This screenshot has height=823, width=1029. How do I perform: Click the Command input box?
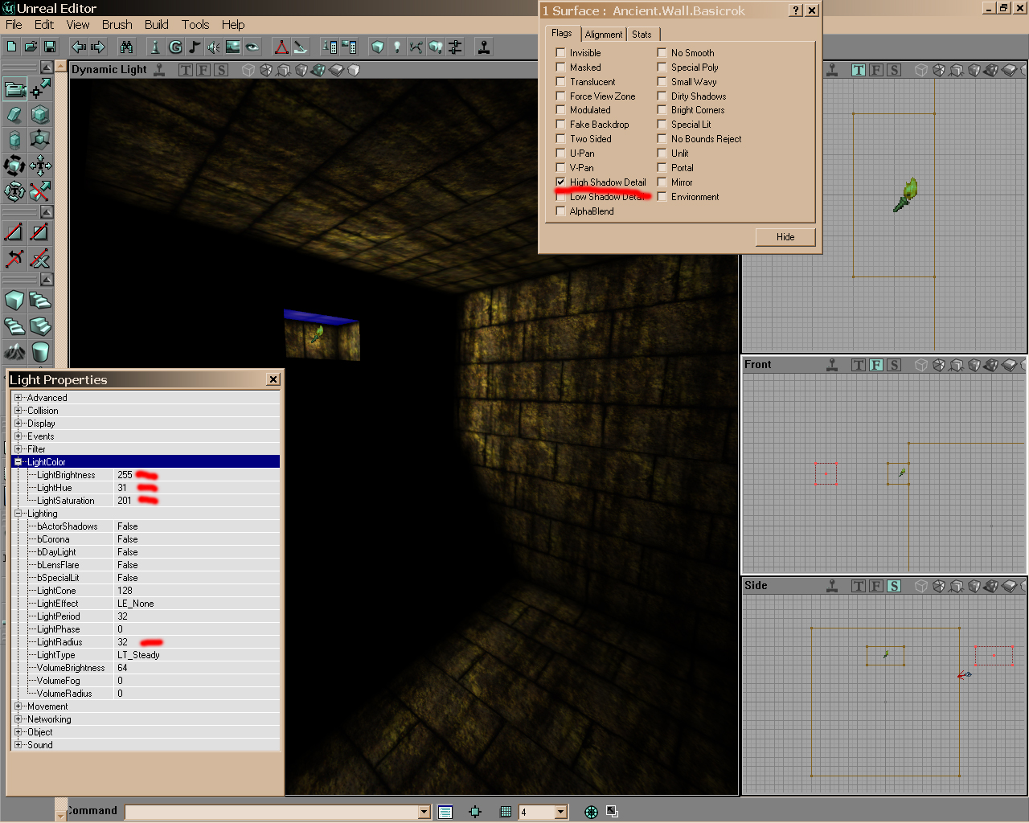point(272,813)
